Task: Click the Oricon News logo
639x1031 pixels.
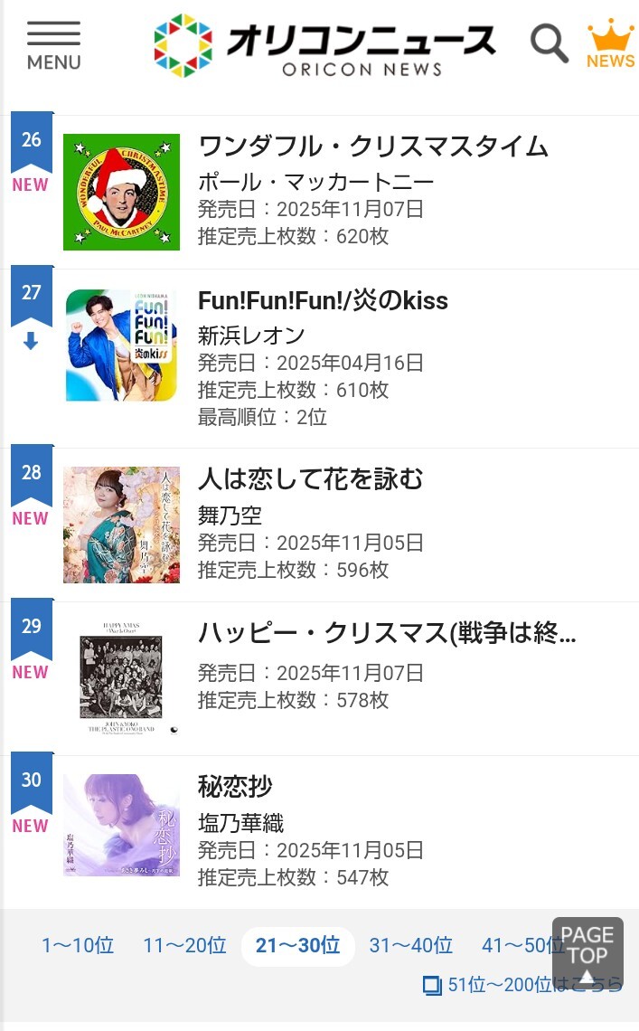Action: (x=325, y=45)
